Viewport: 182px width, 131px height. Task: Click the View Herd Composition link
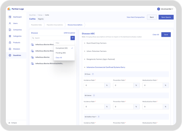[x=135, y=17]
